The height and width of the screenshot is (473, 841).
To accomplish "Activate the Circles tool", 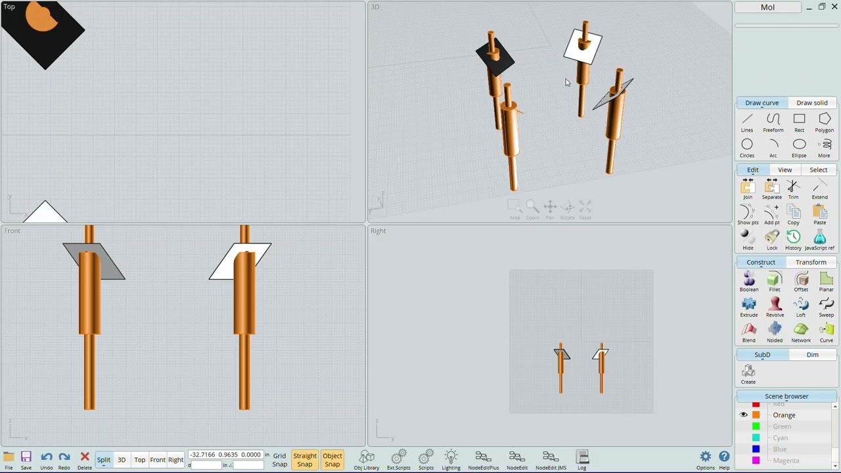I will point(747,148).
